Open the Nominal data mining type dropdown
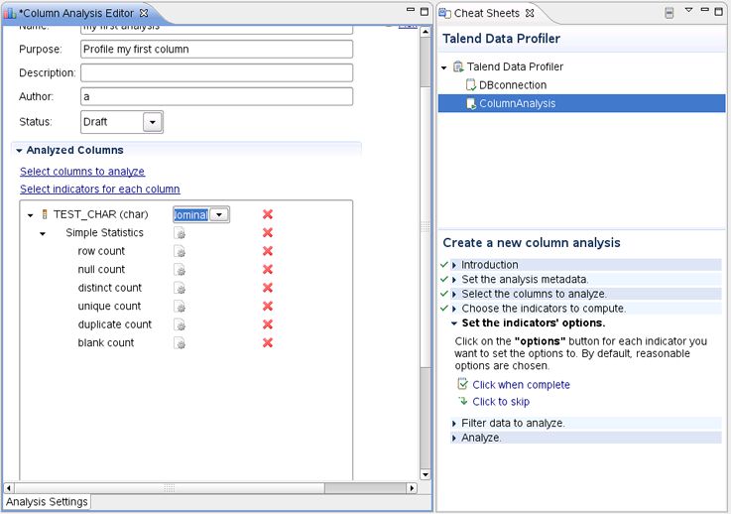731x514 pixels. click(x=219, y=214)
